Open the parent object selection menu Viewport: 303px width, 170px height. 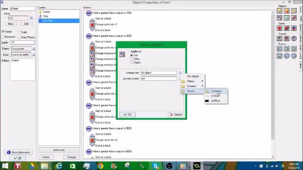(34, 49)
